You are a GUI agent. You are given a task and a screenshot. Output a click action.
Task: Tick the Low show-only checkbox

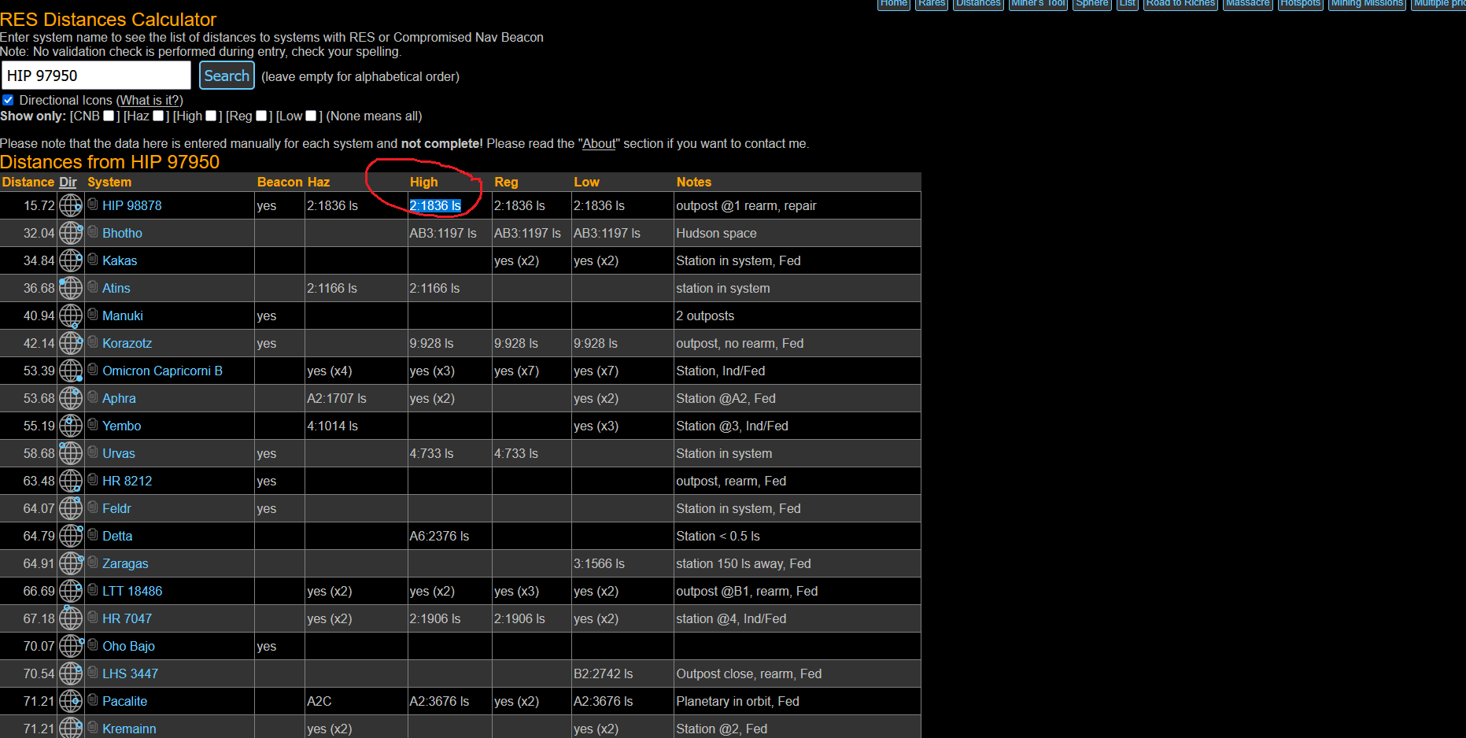coord(311,116)
